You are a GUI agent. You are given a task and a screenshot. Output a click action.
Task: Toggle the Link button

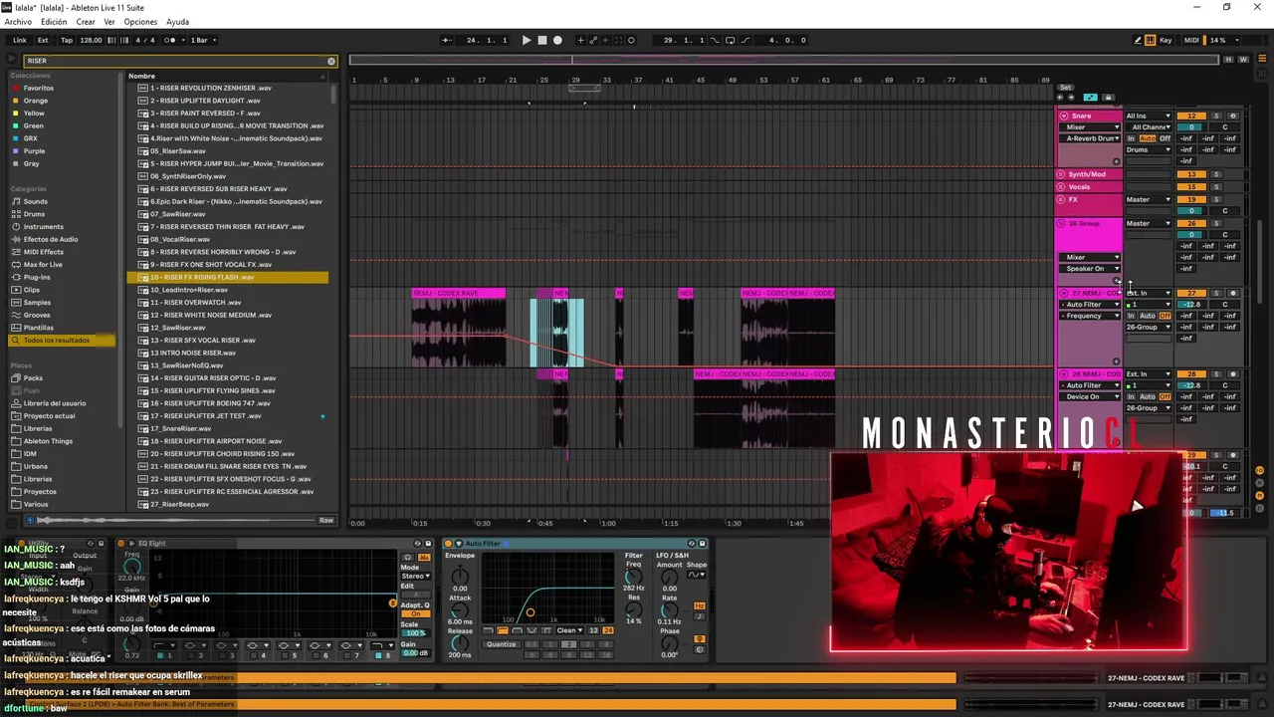20,40
